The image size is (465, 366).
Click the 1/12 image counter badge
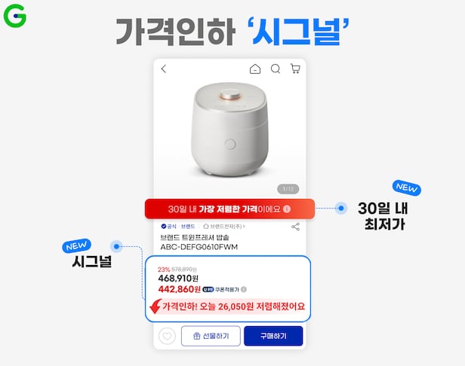(x=288, y=189)
